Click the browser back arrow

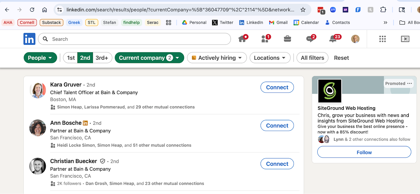click(7, 10)
